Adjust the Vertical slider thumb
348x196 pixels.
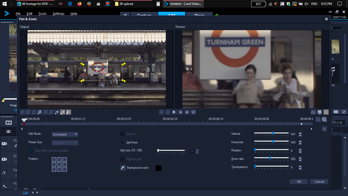point(273,133)
